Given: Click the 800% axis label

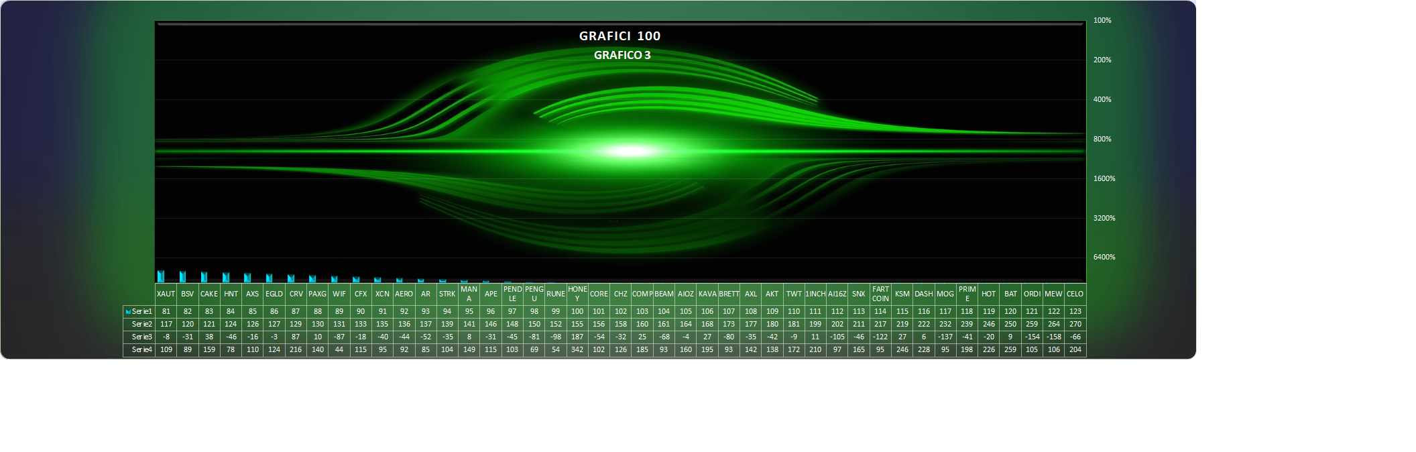Looking at the screenshot, I should [x=1102, y=139].
